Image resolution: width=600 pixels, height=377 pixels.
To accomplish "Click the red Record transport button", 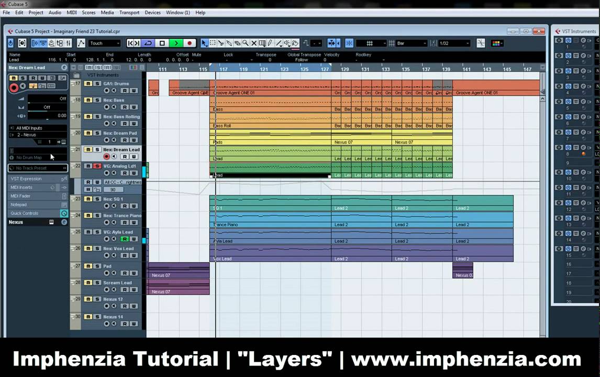I will click(x=190, y=43).
